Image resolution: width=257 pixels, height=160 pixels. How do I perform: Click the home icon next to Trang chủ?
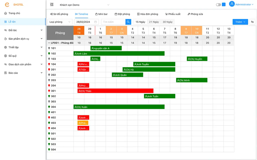(x=6, y=13)
